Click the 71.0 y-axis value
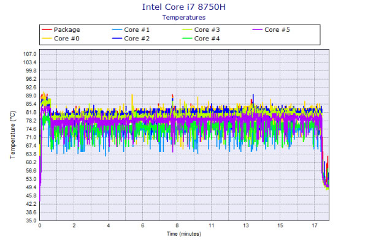The image size is (368, 245). (31, 137)
